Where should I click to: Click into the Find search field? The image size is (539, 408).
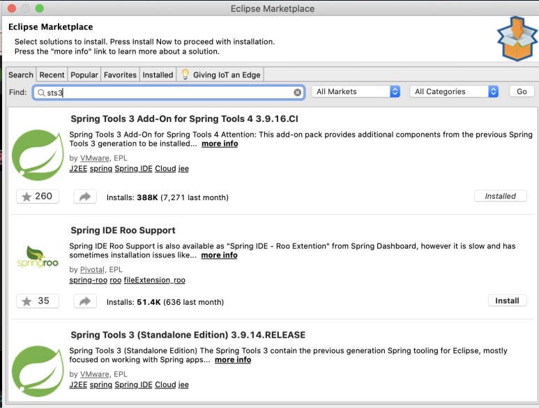pyautogui.click(x=169, y=93)
